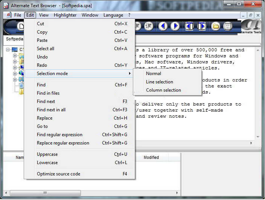Choose Go to

click(x=80, y=127)
